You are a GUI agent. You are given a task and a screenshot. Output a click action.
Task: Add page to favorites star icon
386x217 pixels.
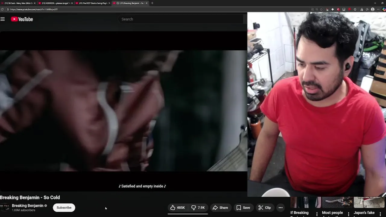pos(321,9)
